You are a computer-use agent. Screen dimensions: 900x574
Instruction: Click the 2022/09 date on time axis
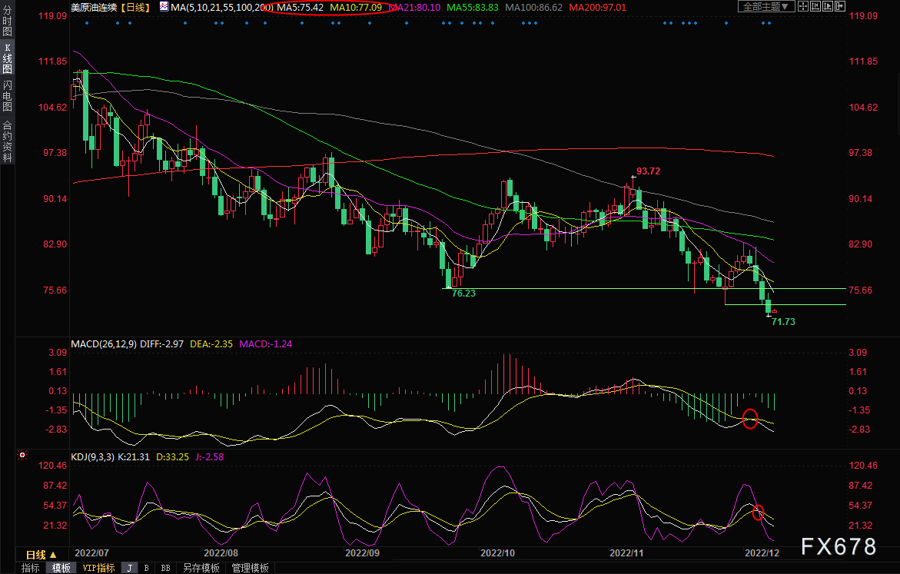362,552
